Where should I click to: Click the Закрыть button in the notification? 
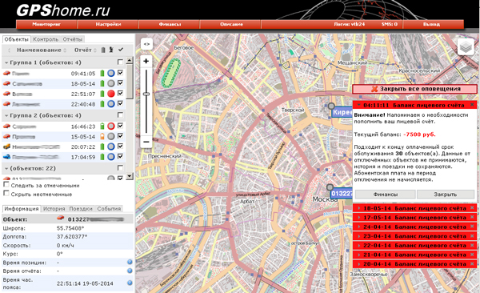[x=446, y=195]
